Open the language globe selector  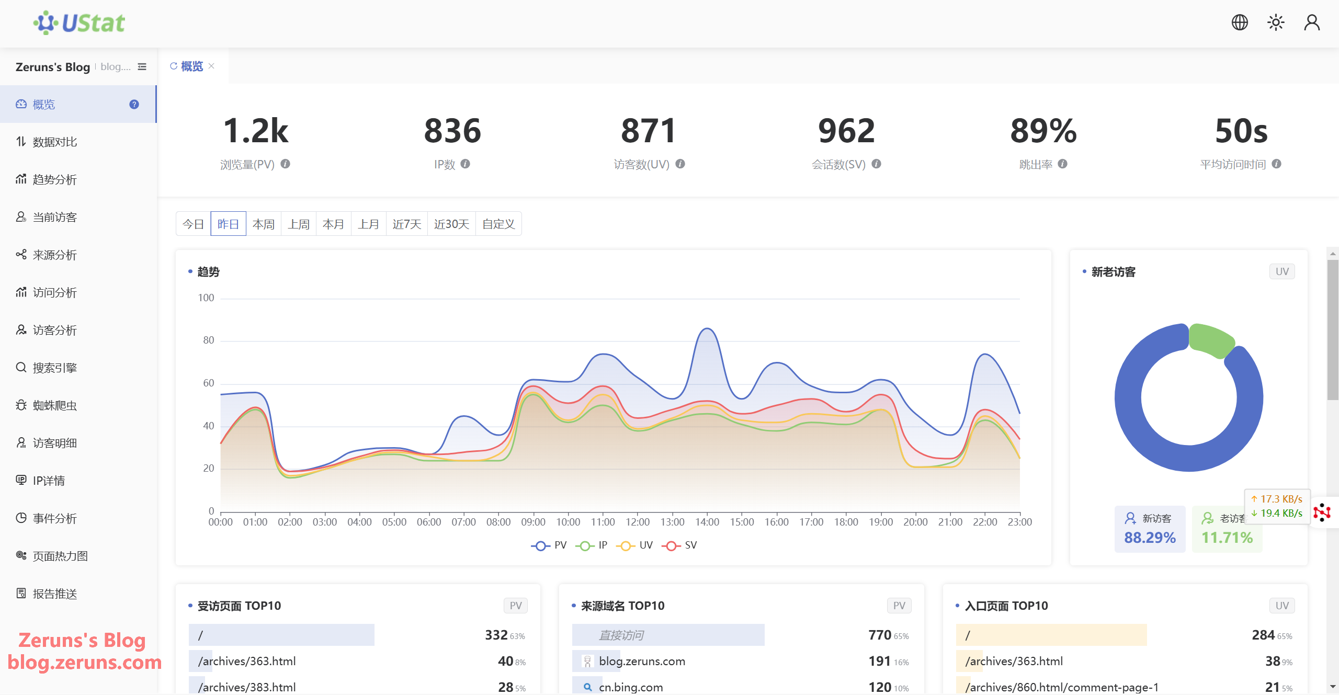1240,22
